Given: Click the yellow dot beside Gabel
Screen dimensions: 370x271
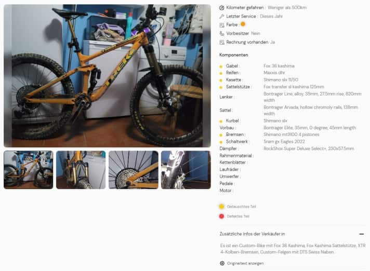Looking at the screenshot, I should (221, 66).
